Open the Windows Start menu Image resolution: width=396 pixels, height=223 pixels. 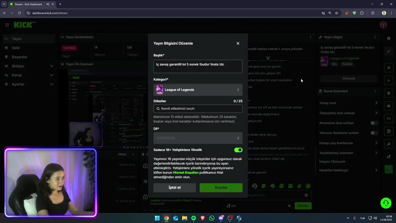(157, 218)
